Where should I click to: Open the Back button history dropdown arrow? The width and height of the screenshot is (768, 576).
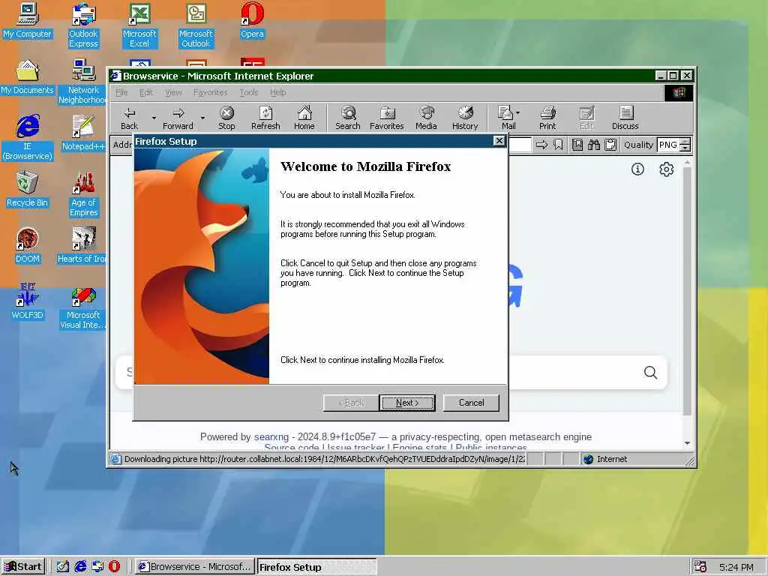(x=154, y=118)
